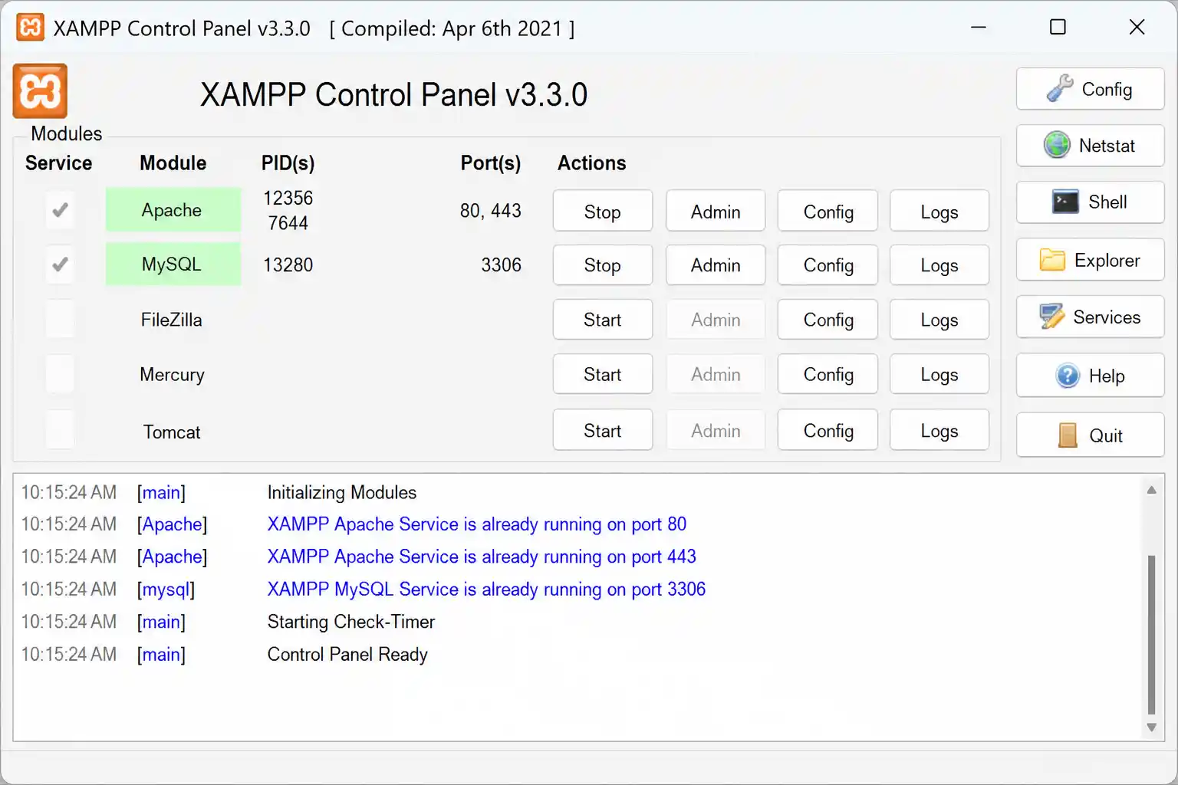Image resolution: width=1178 pixels, height=785 pixels.
Task: Maximize the XAMPP Control Panel window
Action: 1058,27
